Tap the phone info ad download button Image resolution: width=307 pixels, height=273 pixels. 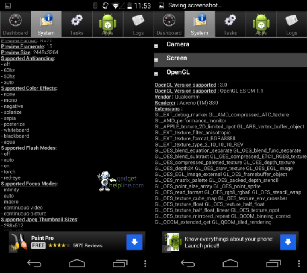pyautogui.click(x=288, y=242)
